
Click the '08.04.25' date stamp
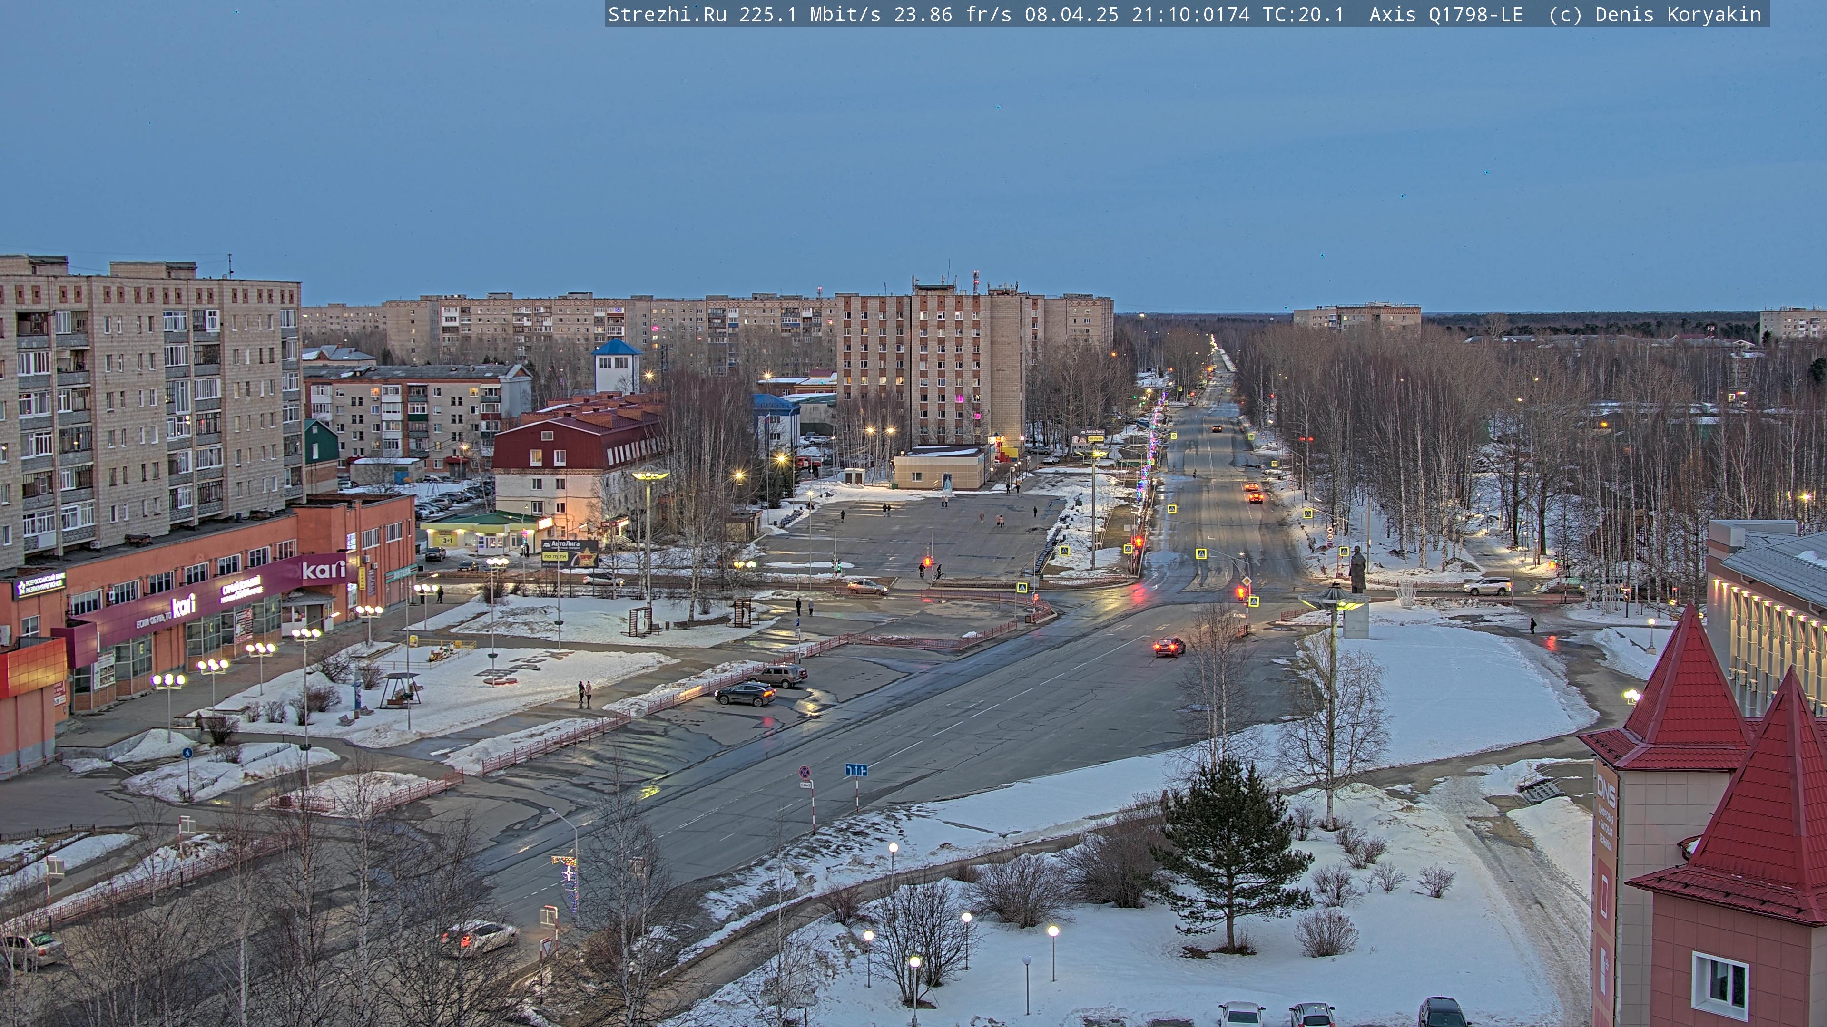[1071, 15]
